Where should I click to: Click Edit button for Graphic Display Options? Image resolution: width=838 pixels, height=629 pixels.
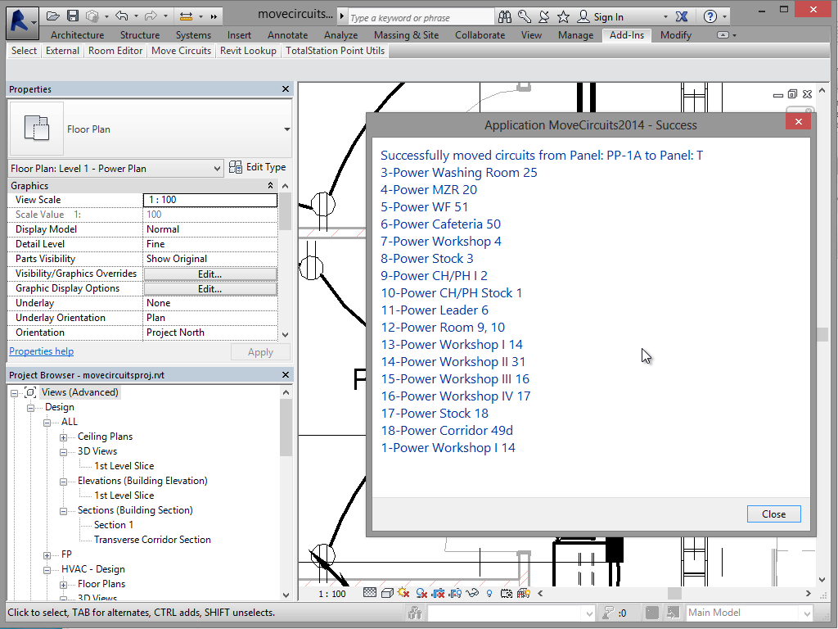point(210,289)
